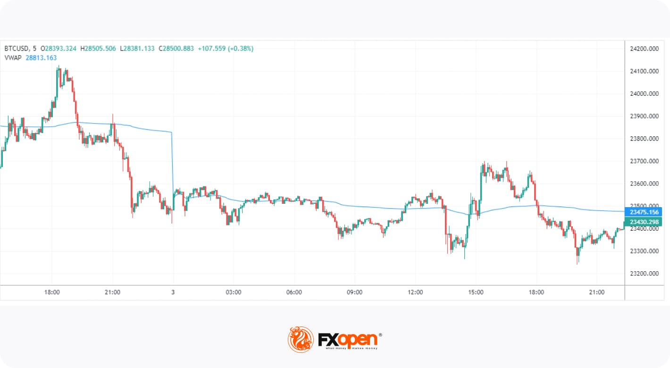Screen dimensions: 670x368
Task: Select the BTCUSD symbol label
Action: [17, 48]
